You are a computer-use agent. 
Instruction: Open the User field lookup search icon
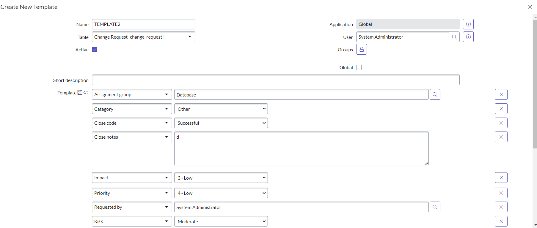454,37
